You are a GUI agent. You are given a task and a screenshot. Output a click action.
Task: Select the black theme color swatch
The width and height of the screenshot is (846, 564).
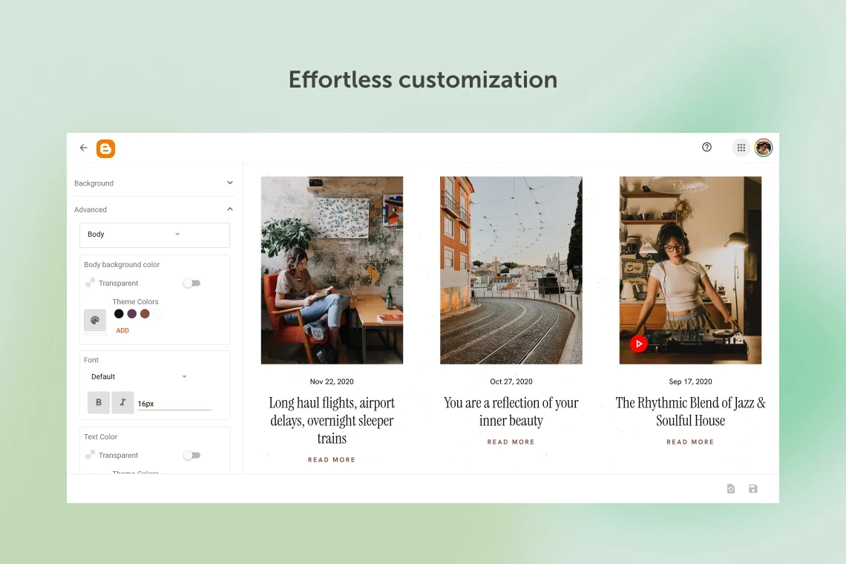point(119,314)
